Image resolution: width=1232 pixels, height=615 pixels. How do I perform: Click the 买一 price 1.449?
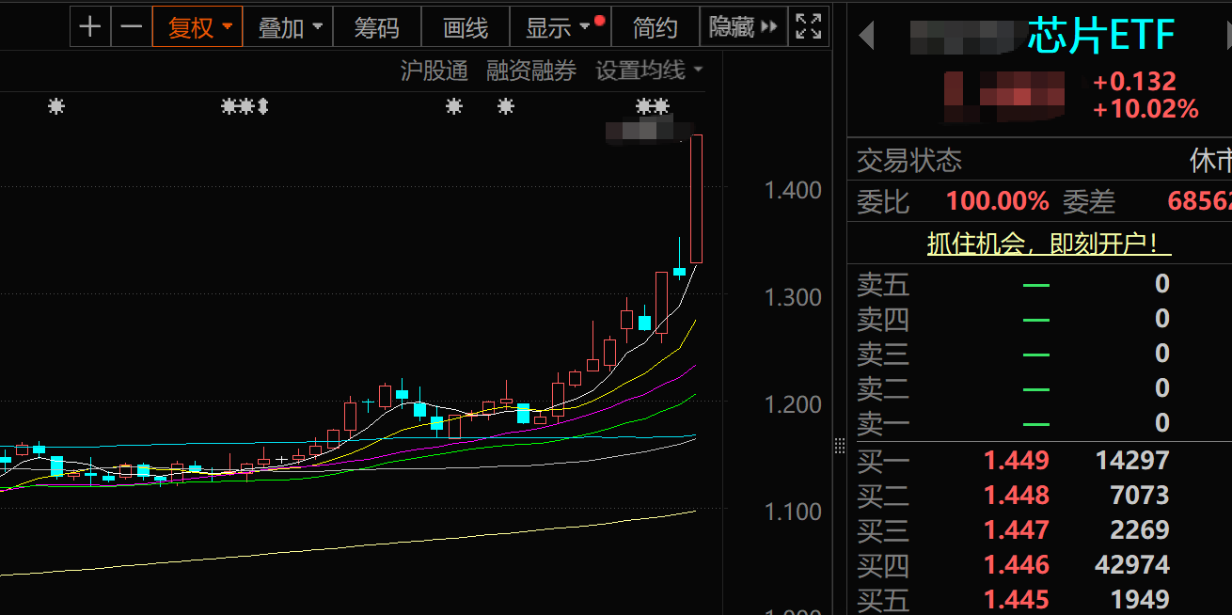[1017, 461]
